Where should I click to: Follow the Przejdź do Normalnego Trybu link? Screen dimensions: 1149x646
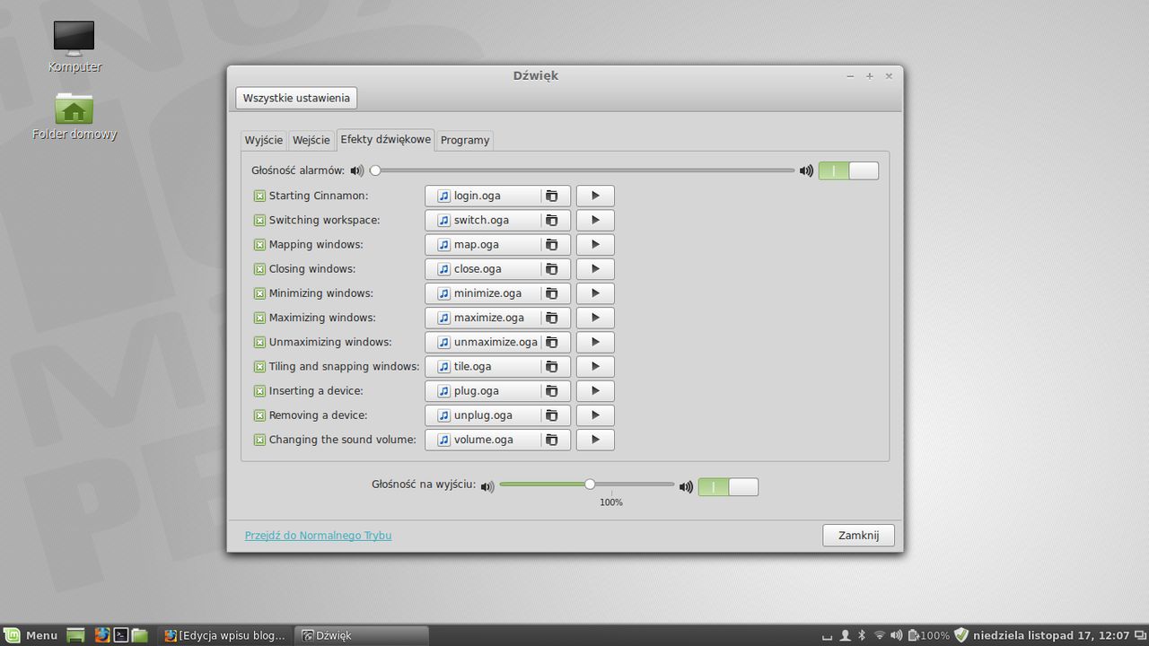(x=318, y=536)
